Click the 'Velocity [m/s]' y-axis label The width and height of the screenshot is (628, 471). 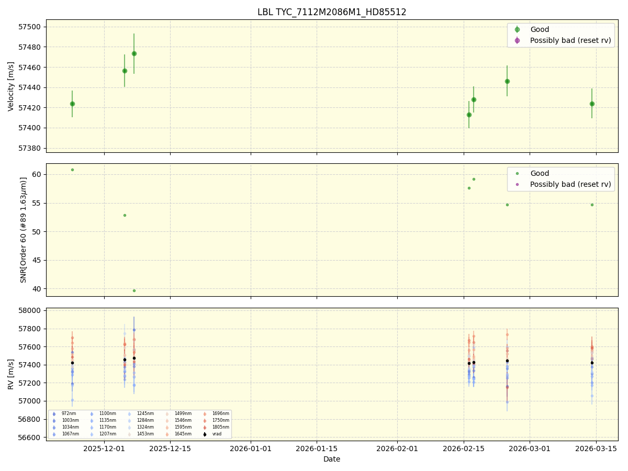[11, 86]
